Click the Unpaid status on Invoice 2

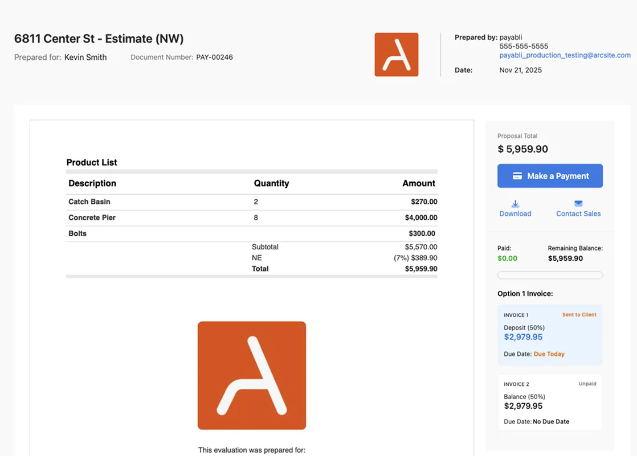(x=587, y=384)
